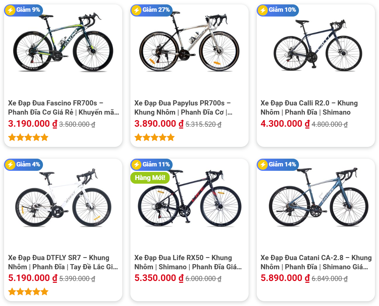This screenshot has height=306, width=379.
Task: Click the white DTFLY bike image
Action: pyautogui.click(x=63, y=198)
